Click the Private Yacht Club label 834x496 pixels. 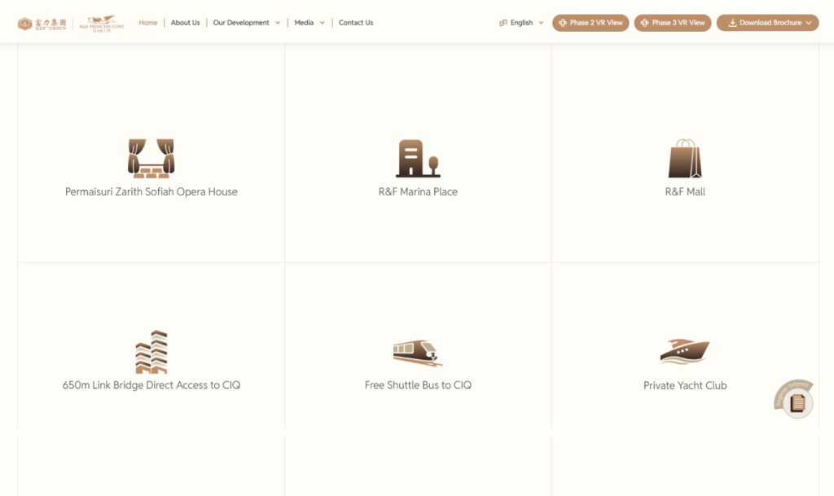tap(685, 386)
